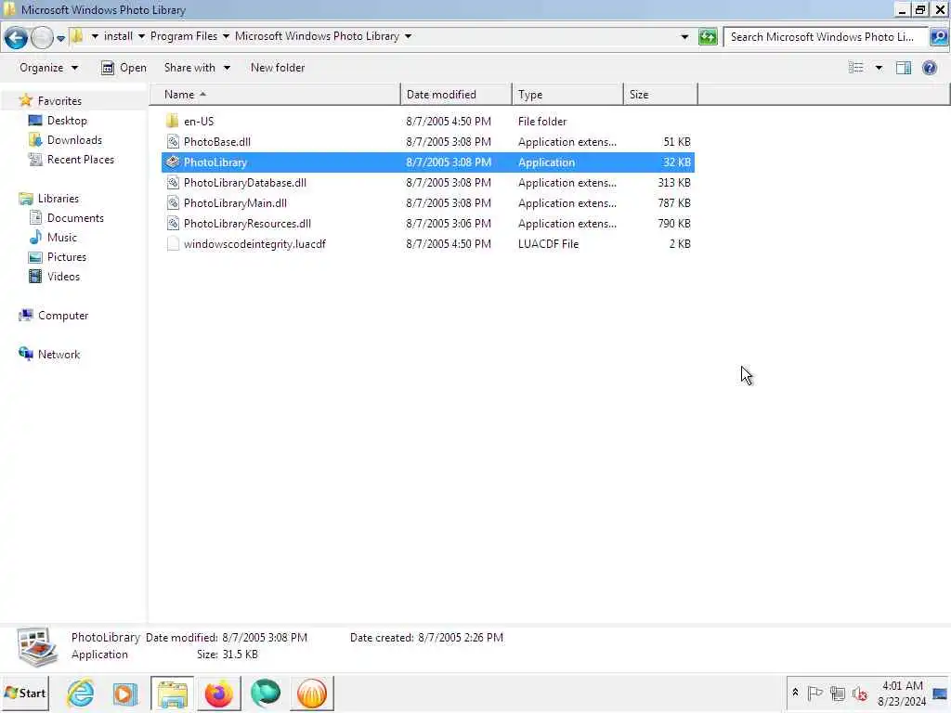
Task: Select the PhotoLibraryResources.dll file icon
Action: click(x=173, y=224)
